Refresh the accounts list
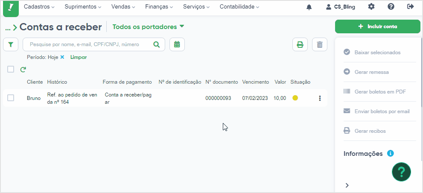This screenshot has width=423, height=193. 23,70
